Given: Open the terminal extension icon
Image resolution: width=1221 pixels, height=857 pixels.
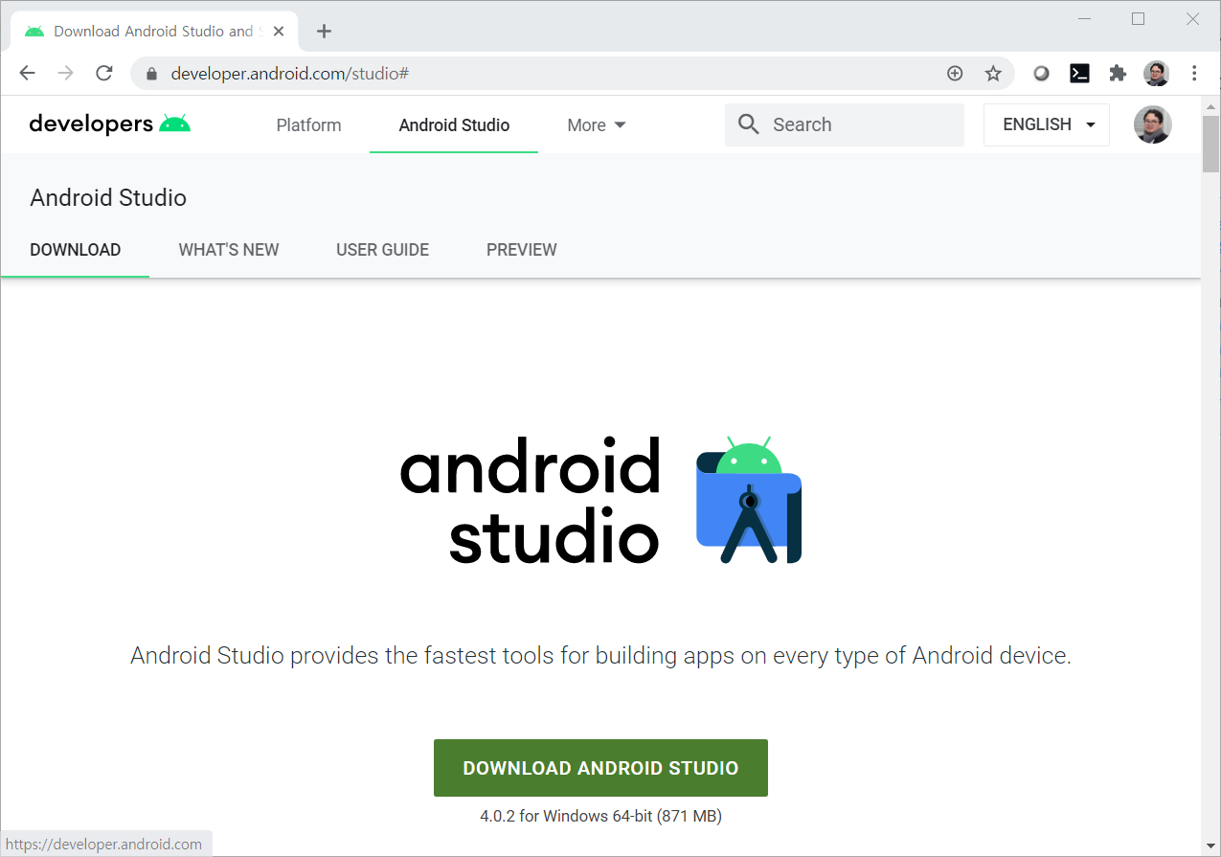Looking at the screenshot, I should tap(1079, 74).
